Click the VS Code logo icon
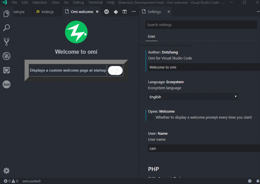The height and width of the screenshot is (184, 260). coord(5,2)
